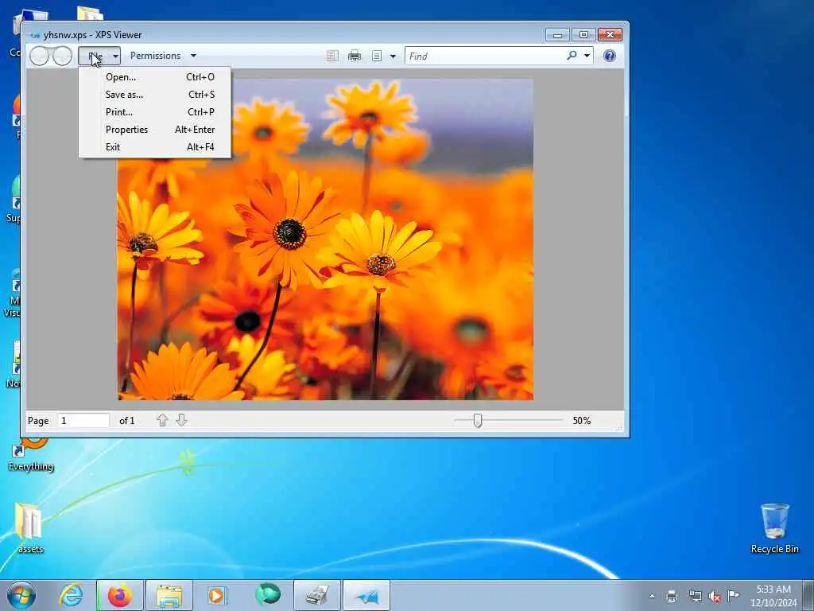Image resolution: width=814 pixels, height=611 pixels.
Task: Click the magnifier search icon
Action: (x=572, y=55)
